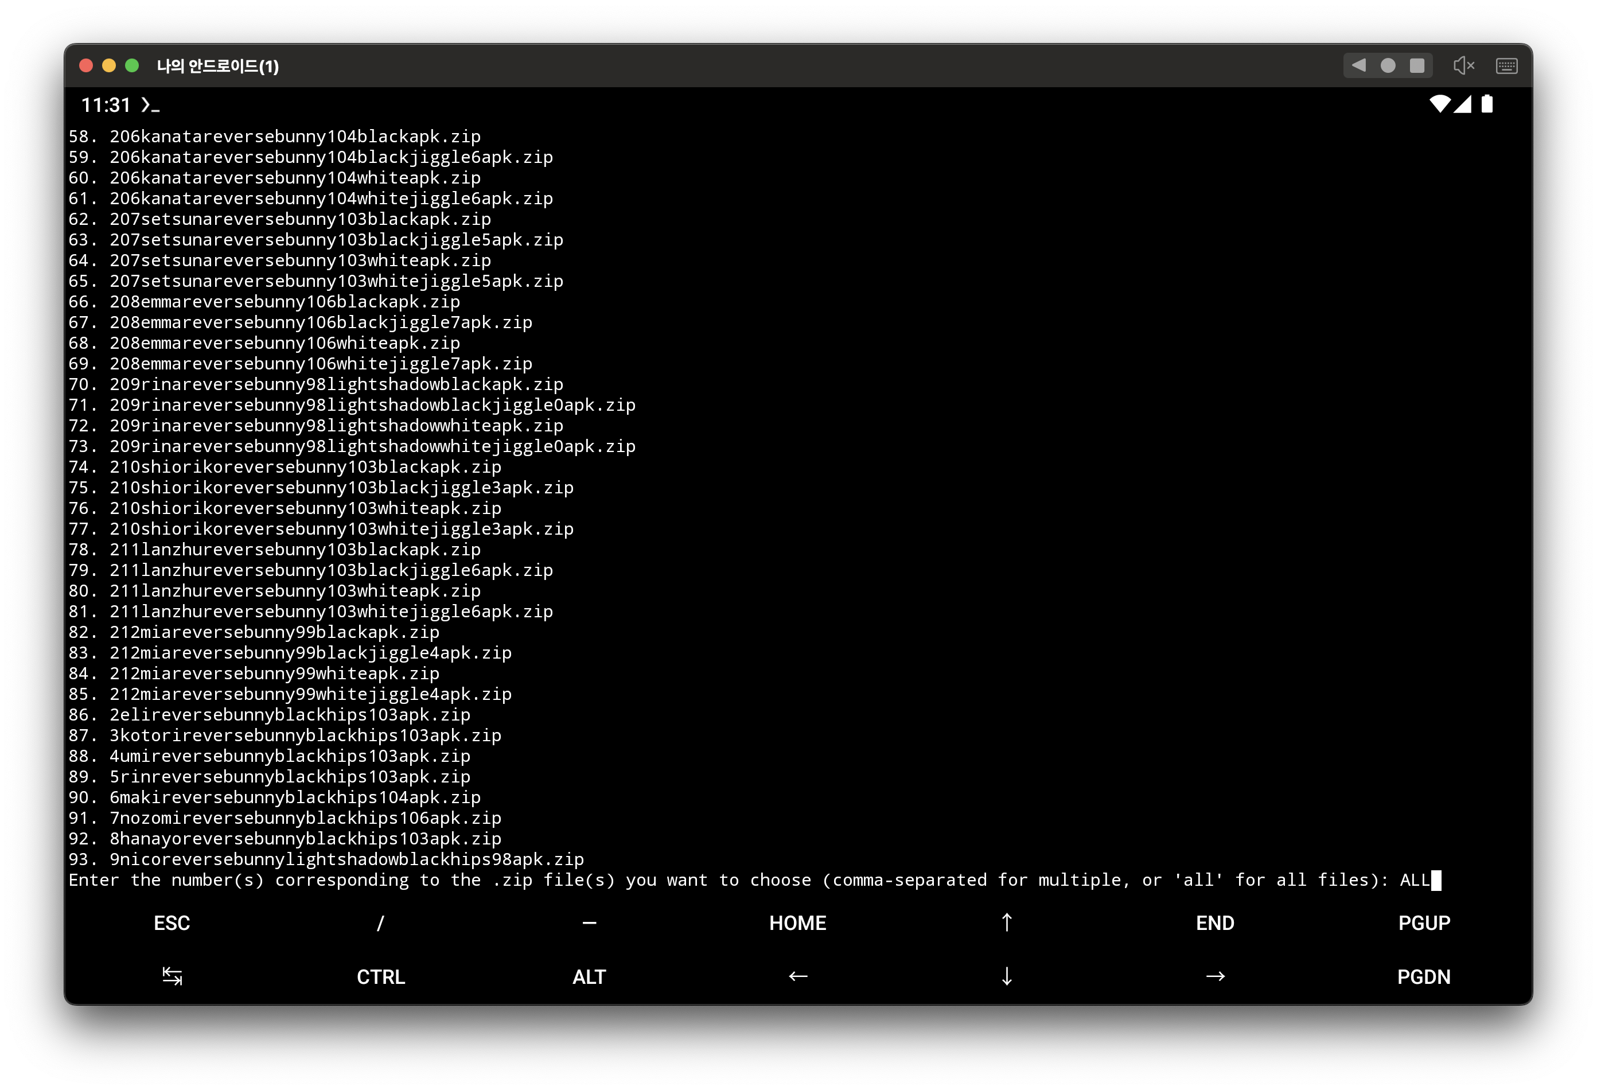This screenshot has height=1090, width=1597.
Task: Toggle the muted speaker icon
Action: (x=1464, y=65)
